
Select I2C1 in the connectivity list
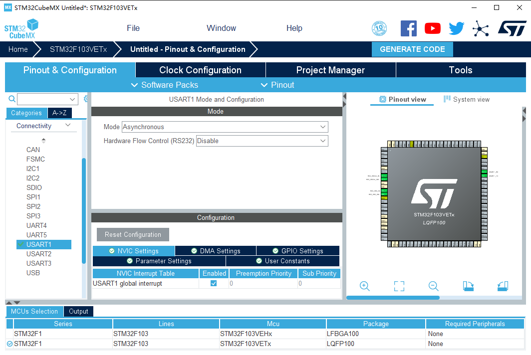33,169
